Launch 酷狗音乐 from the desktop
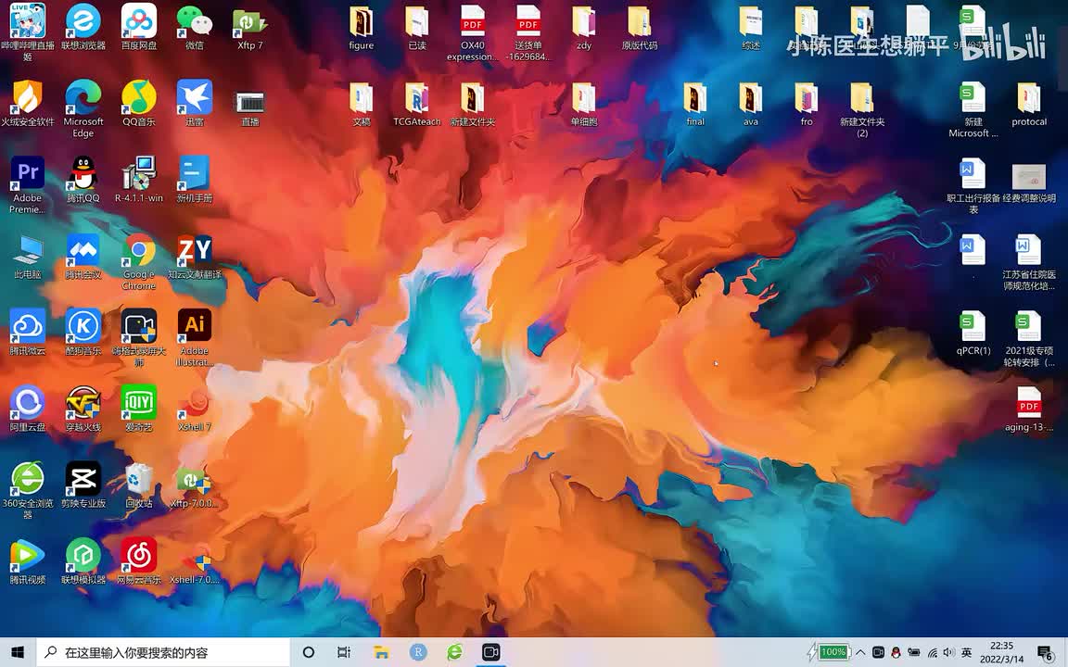1068x667 pixels. point(83,333)
